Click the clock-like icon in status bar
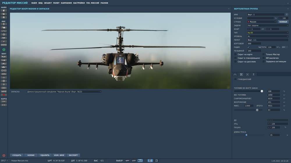Image resolution: width=291 pixels, height=163 pixels. [x=157, y=161]
